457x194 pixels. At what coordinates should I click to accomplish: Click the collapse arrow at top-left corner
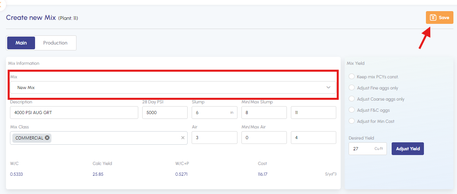(2, 3)
